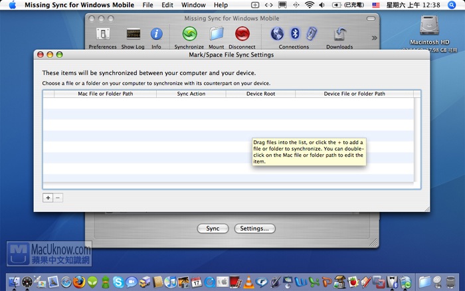Open the Apple menu
465x291 pixels.
pyautogui.click(x=13, y=5)
